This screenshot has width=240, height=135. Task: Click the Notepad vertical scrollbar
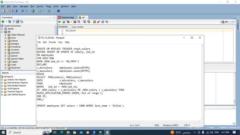[202, 82]
